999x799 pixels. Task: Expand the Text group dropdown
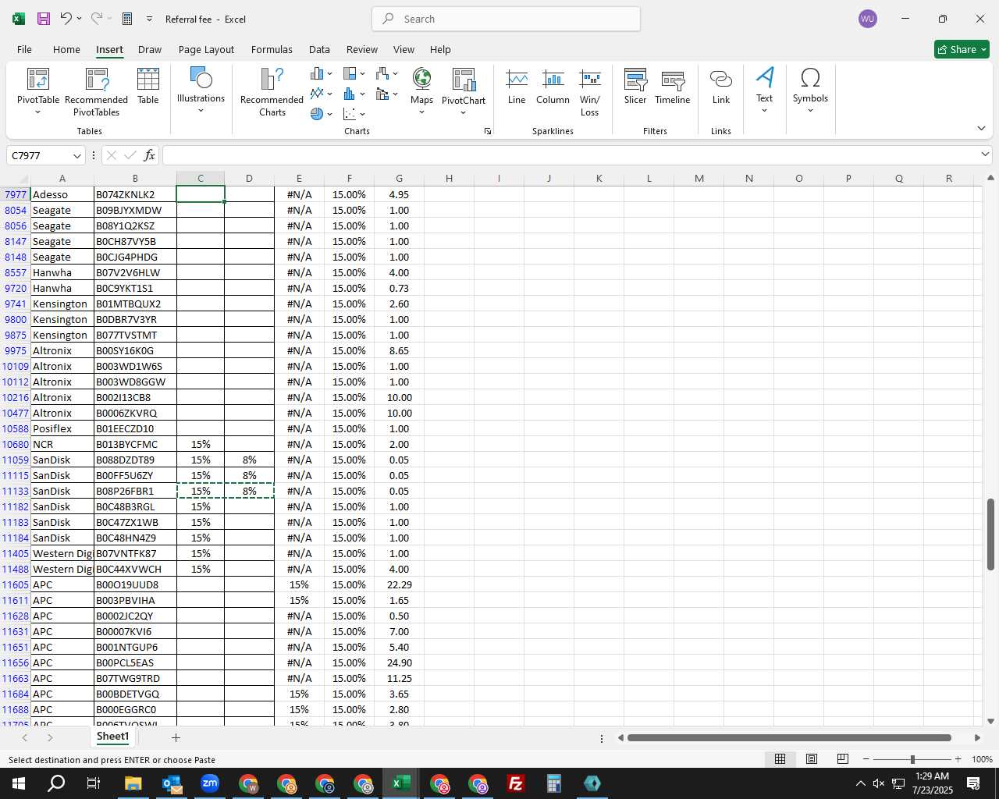click(x=764, y=111)
